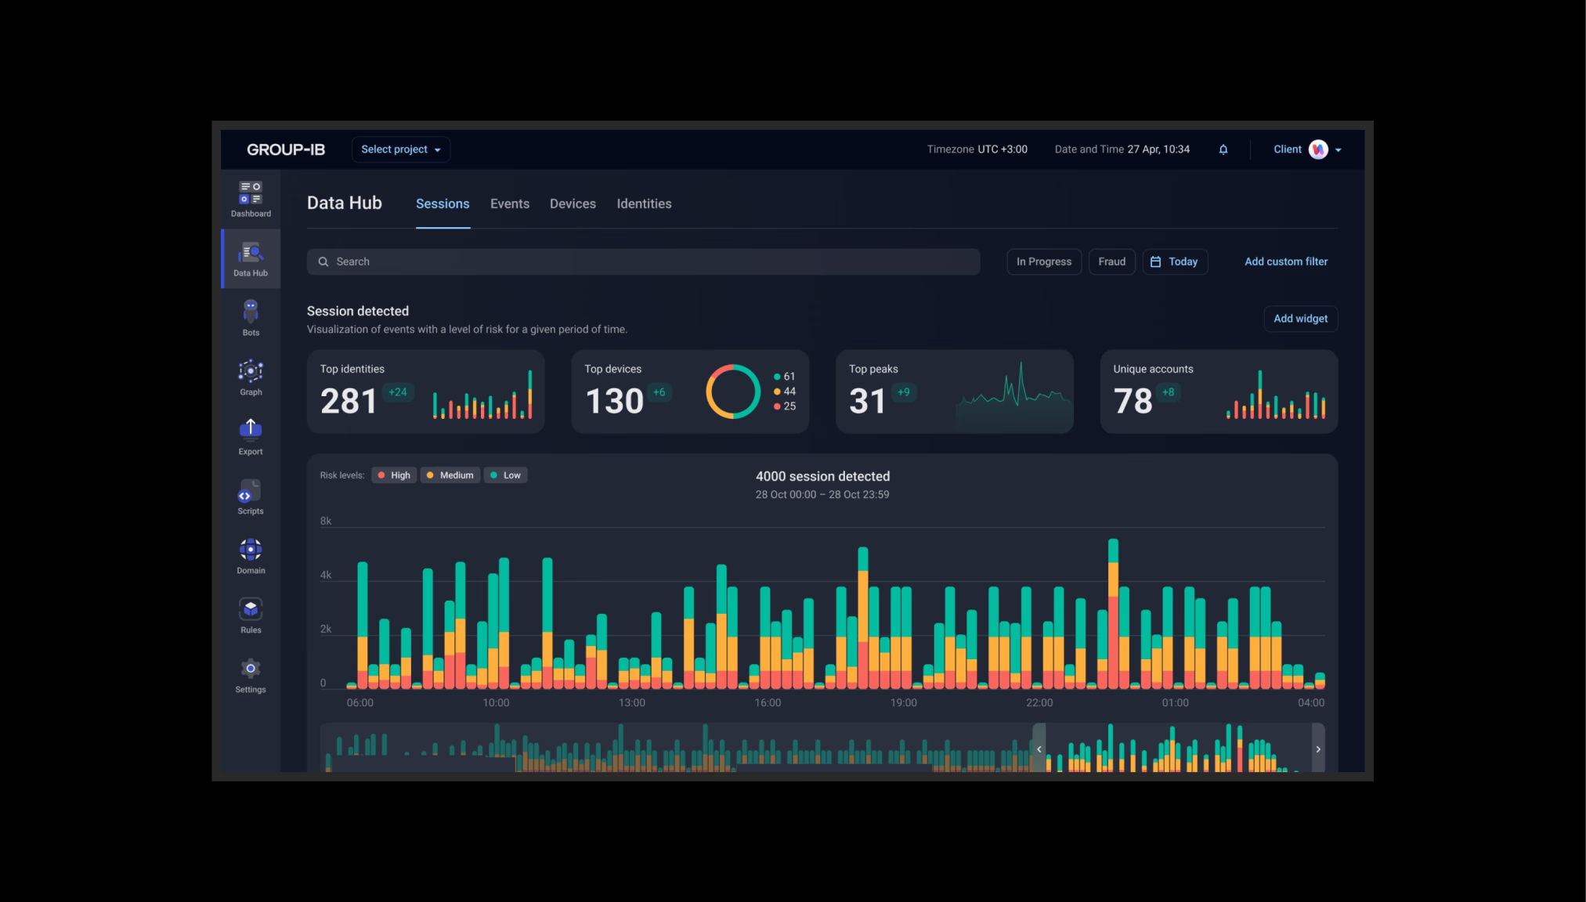Toggle the High risk level filter
This screenshot has width=1586, height=902.
coord(394,475)
